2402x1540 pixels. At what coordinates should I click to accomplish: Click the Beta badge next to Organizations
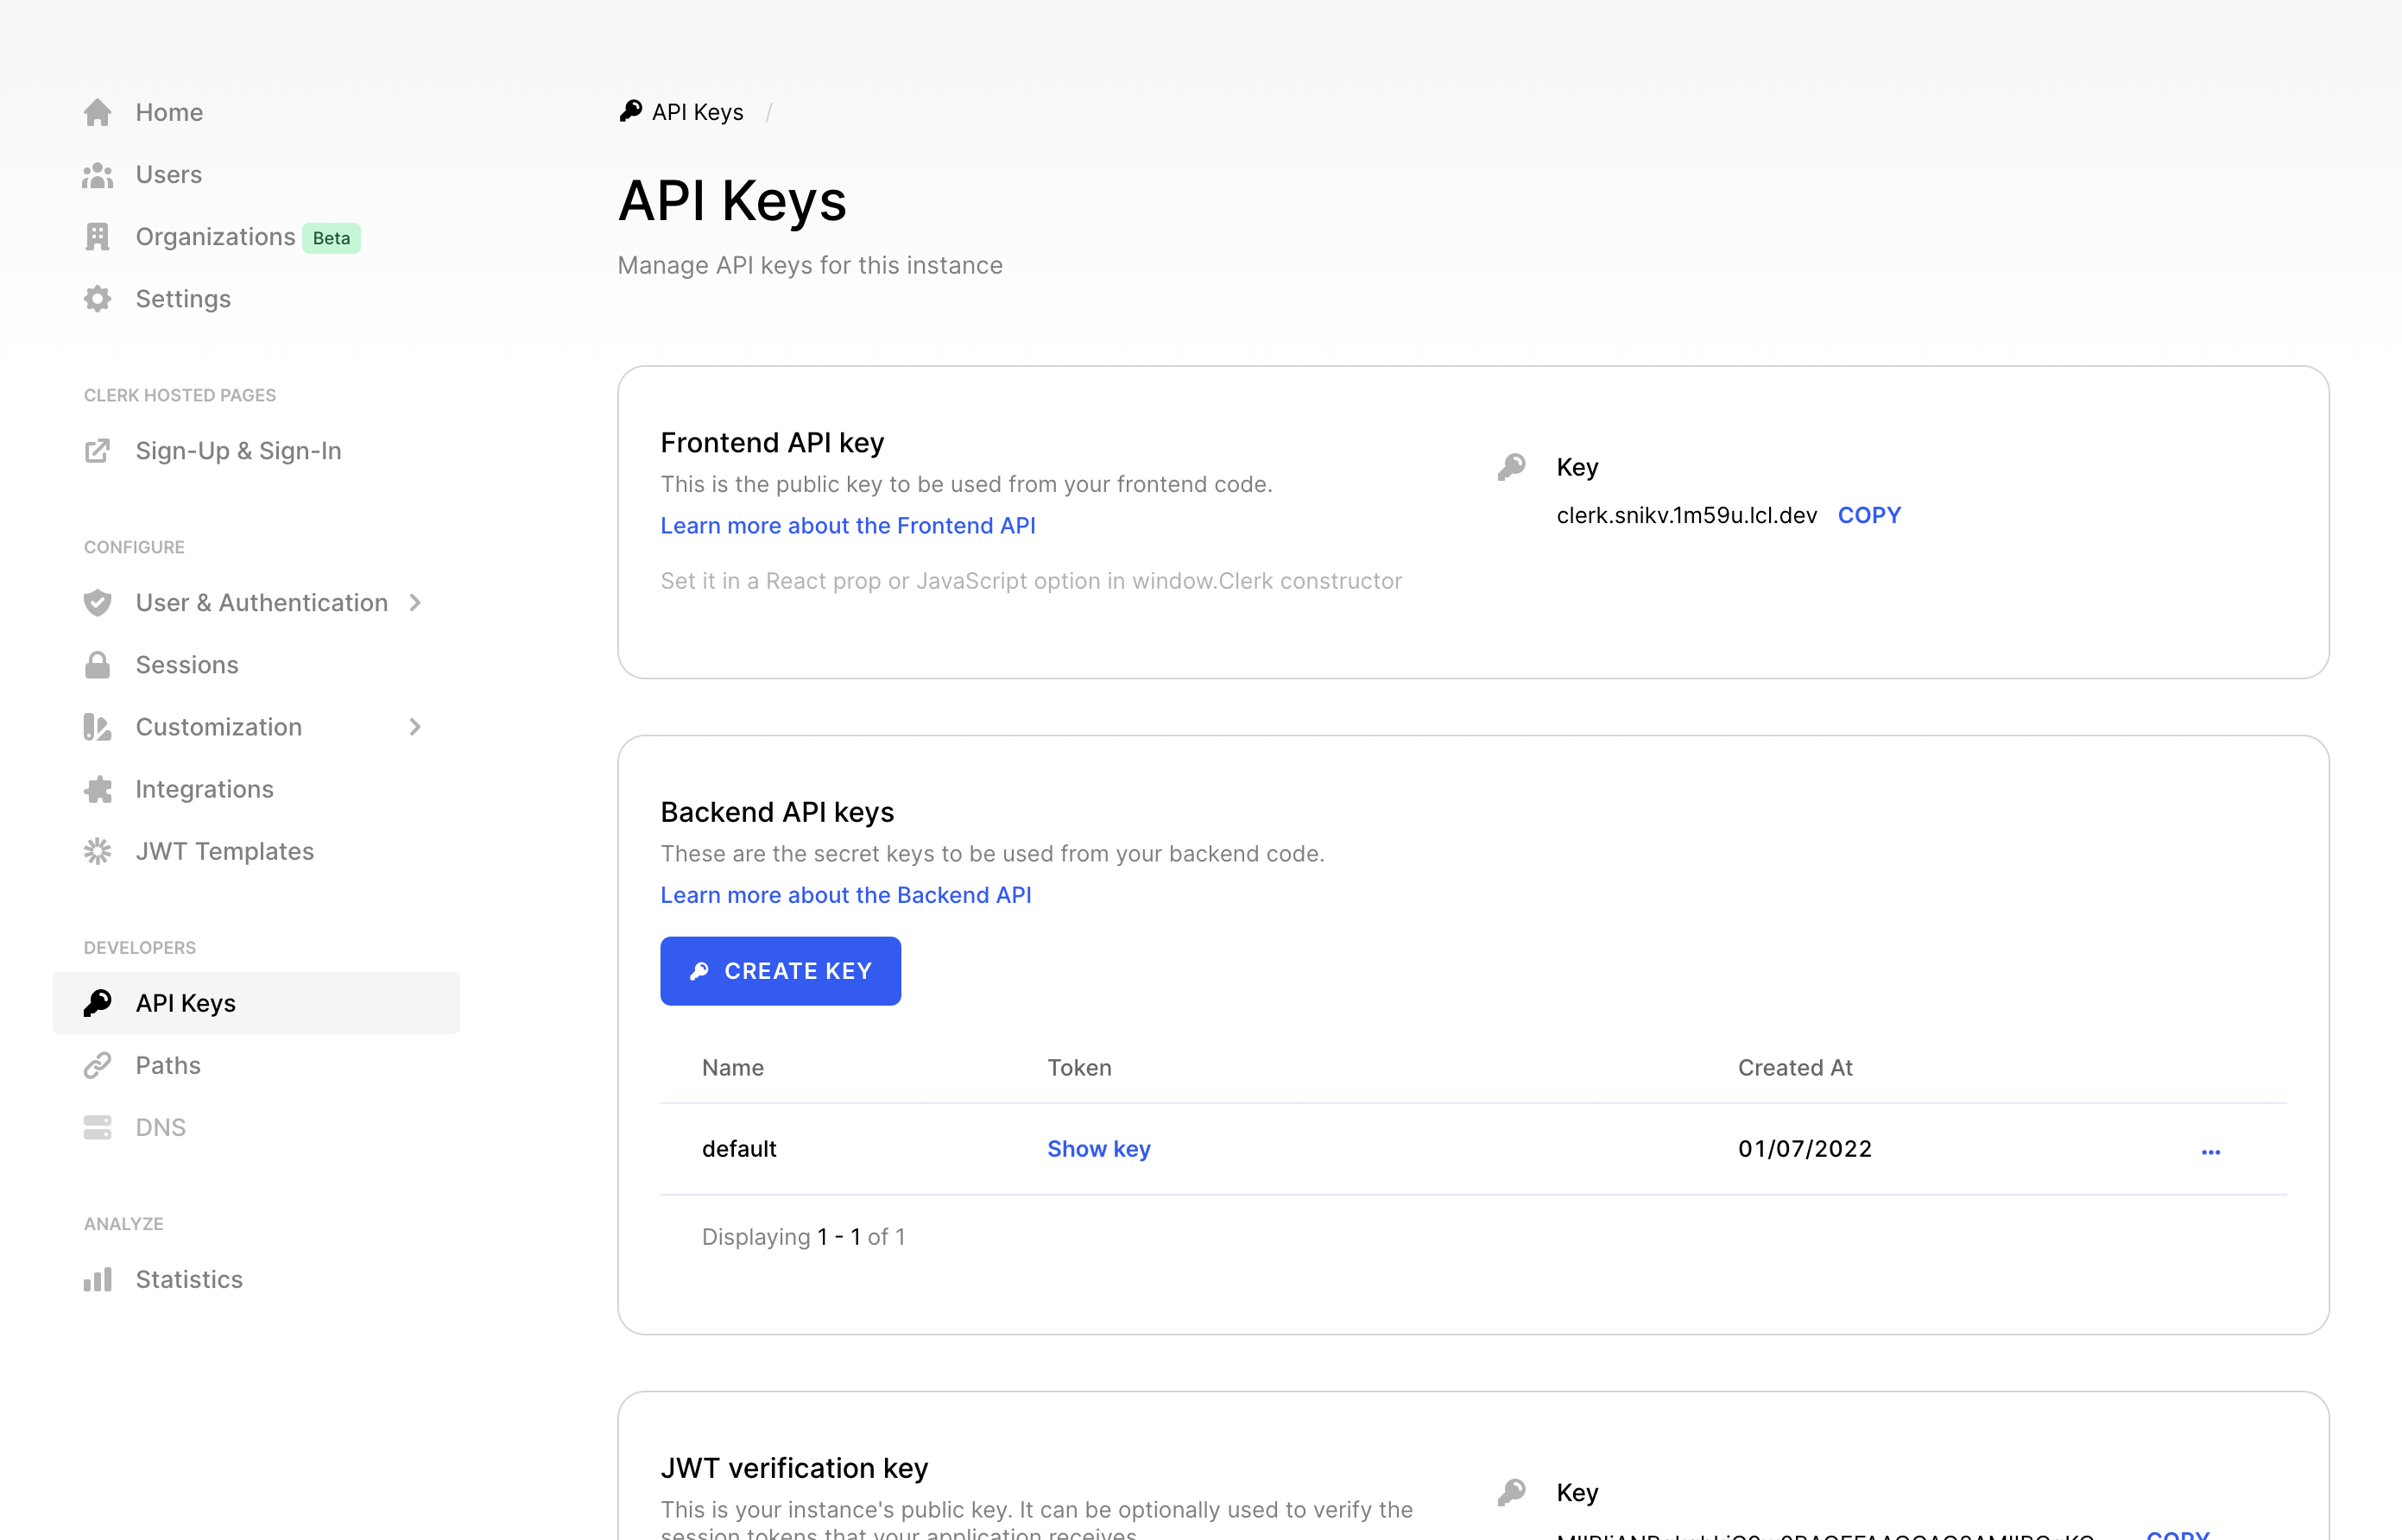(331, 238)
